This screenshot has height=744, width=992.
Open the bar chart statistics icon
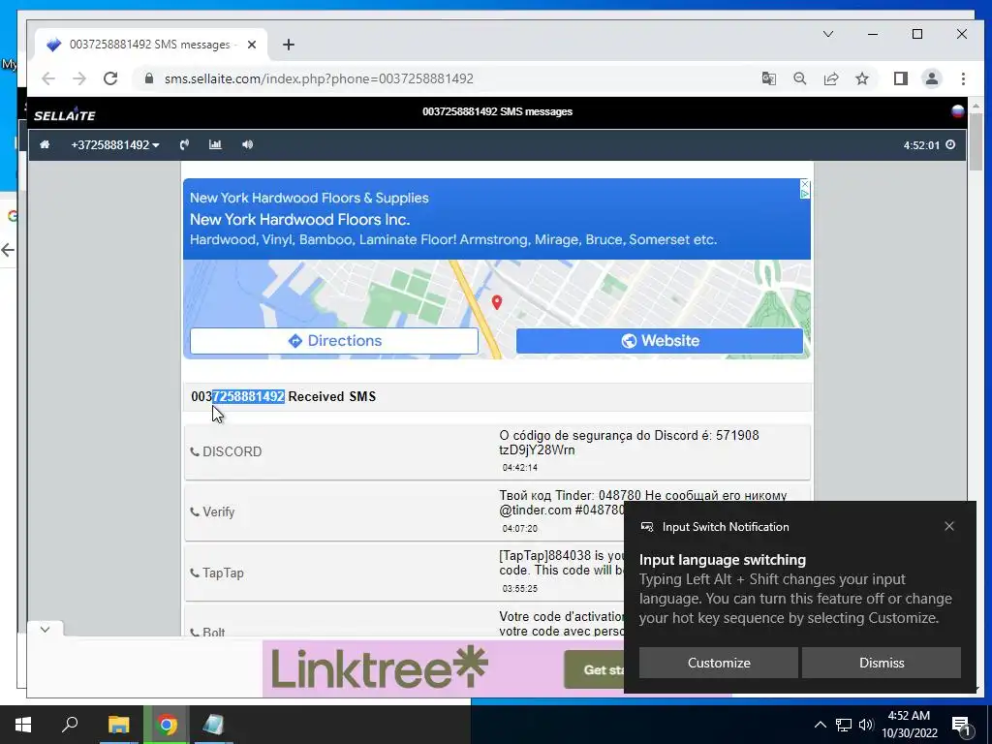[215, 145]
